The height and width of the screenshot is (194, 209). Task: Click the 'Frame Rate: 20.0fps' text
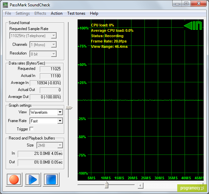coord(109,41)
